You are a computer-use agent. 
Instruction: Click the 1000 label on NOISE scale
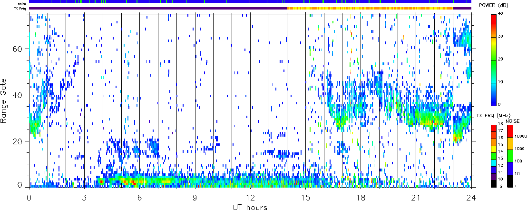pyautogui.click(x=519, y=149)
